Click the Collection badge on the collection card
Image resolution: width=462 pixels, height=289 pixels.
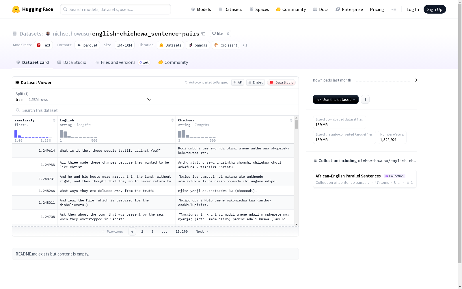click(x=394, y=176)
